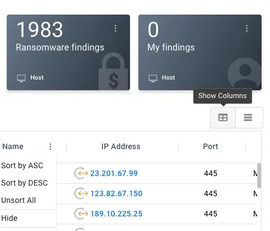Open IP address 23.201.67.99 link
The height and width of the screenshot is (231, 270).
114,173
